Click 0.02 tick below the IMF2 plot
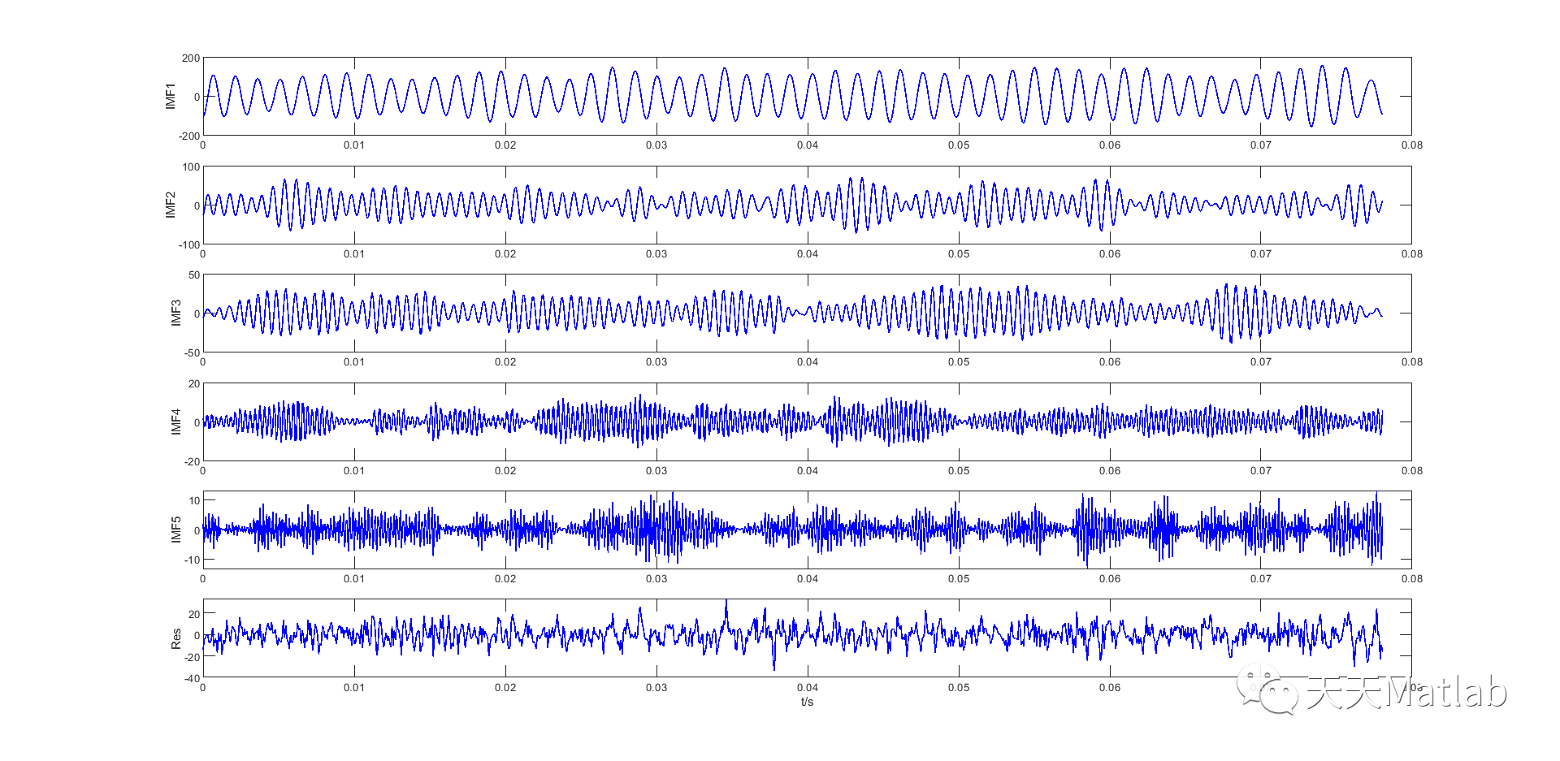This screenshot has width=1560, height=761. (x=505, y=254)
